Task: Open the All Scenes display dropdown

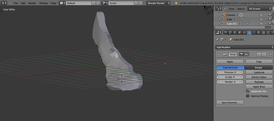Action: [x=259, y=9]
